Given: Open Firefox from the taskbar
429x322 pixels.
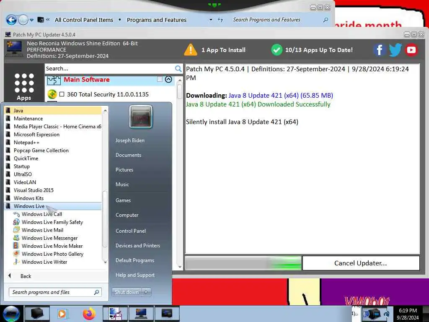Looking at the screenshot, I should click(89, 314).
